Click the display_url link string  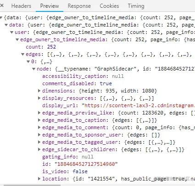click(138, 105)
